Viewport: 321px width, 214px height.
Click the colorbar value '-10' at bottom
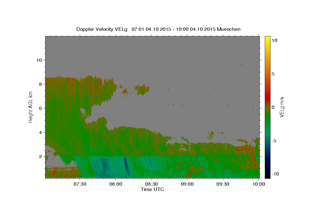tap(276, 174)
